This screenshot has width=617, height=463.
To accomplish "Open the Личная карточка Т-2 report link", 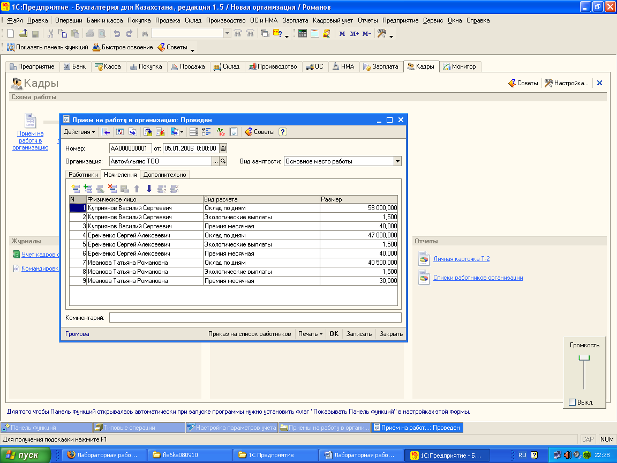I will [461, 259].
